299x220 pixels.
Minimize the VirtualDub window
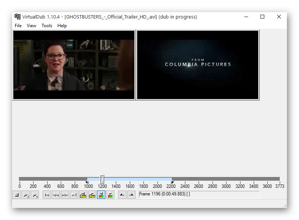(x=246, y=17)
